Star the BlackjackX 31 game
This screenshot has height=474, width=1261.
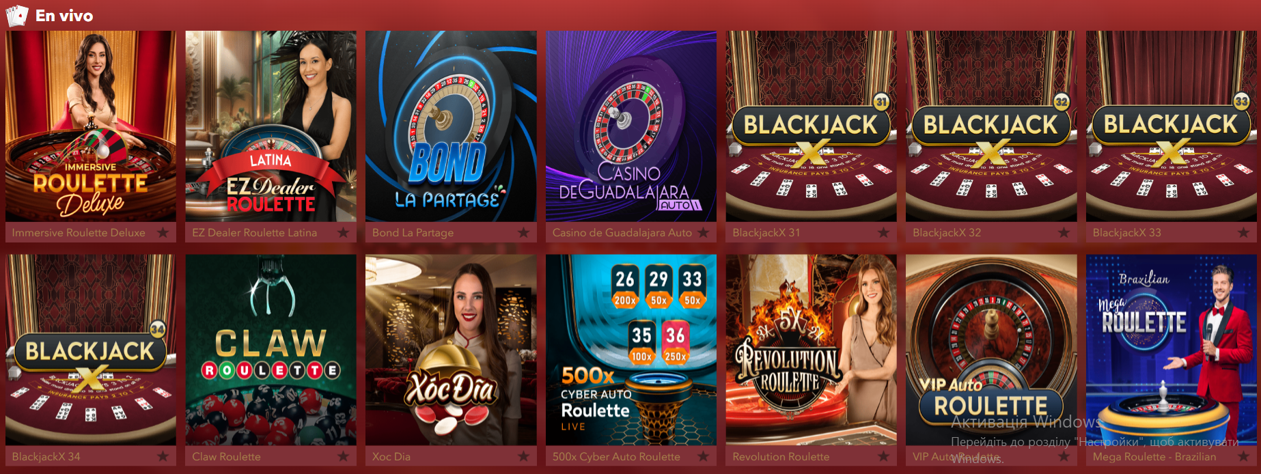point(884,232)
